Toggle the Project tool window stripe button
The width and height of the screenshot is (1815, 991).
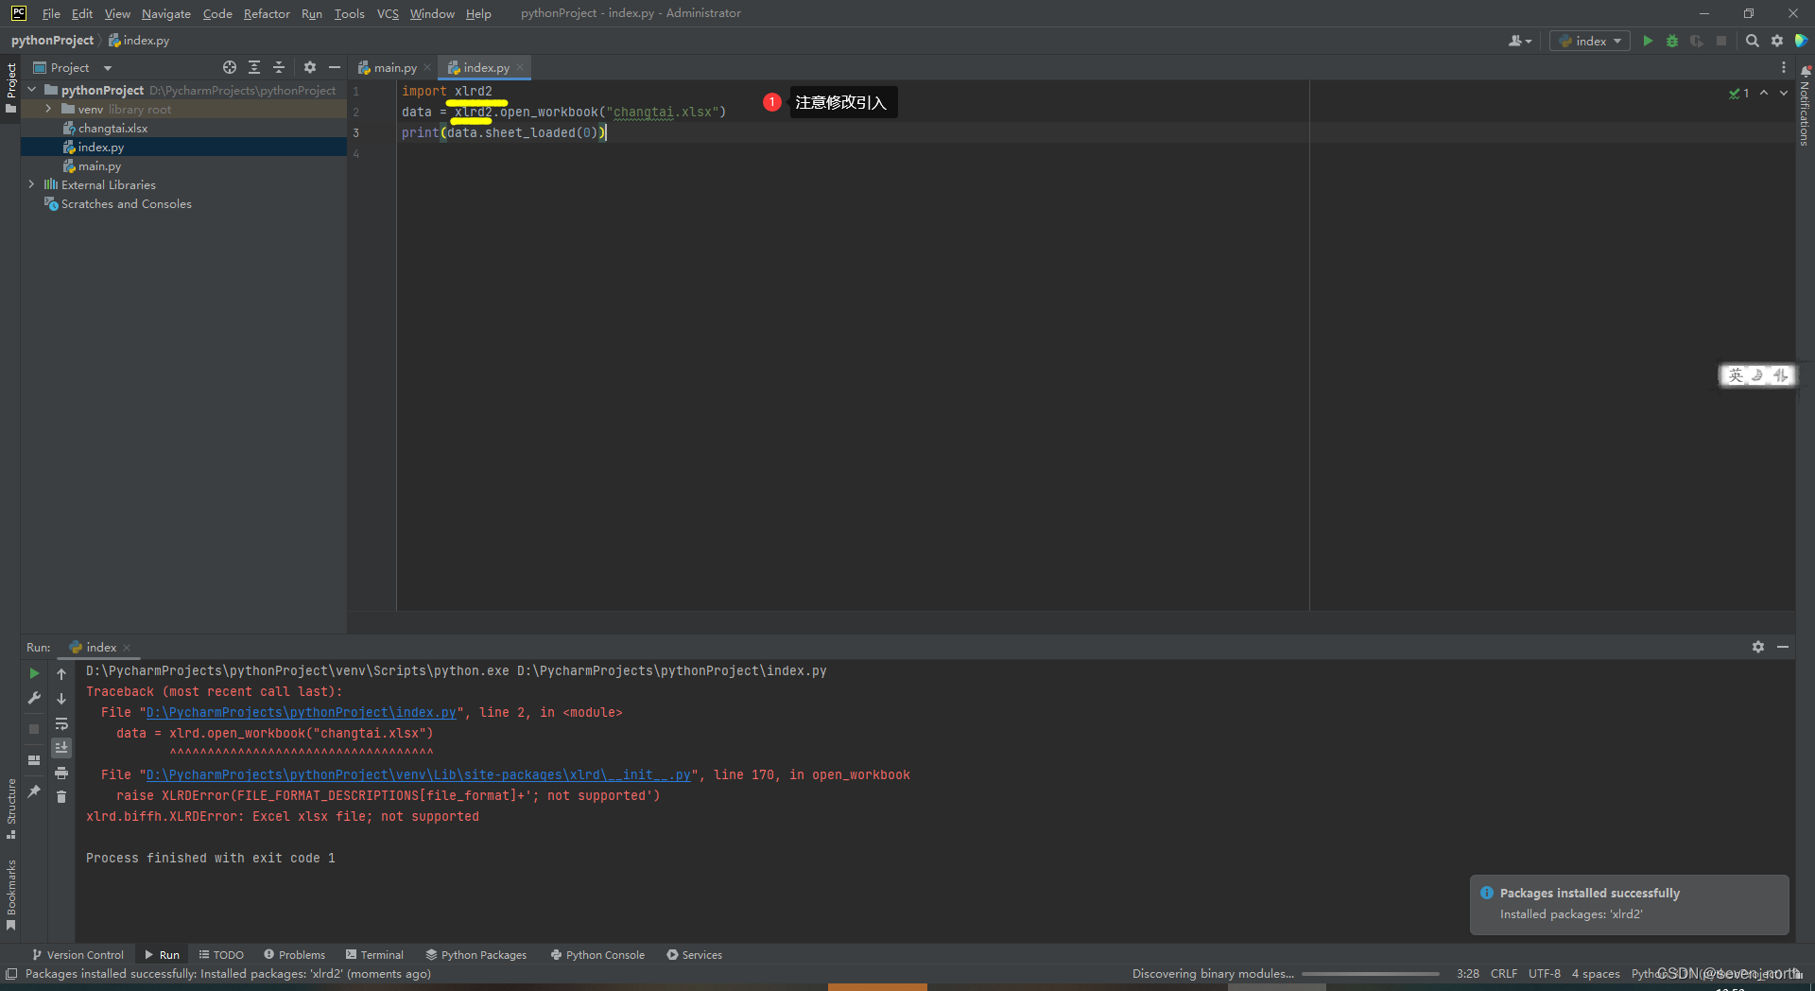(x=10, y=88)
